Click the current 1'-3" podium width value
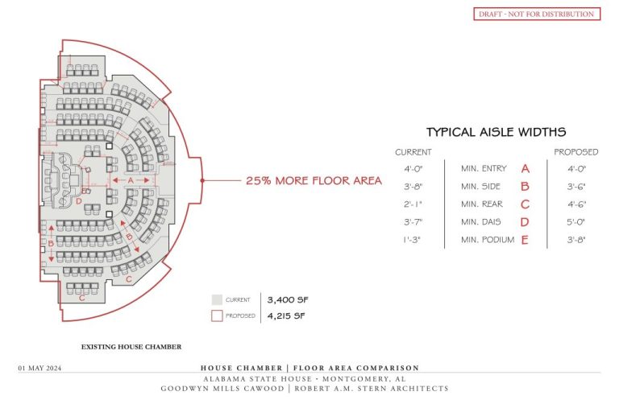The image size is (619, 400). [x=412, y=240]
